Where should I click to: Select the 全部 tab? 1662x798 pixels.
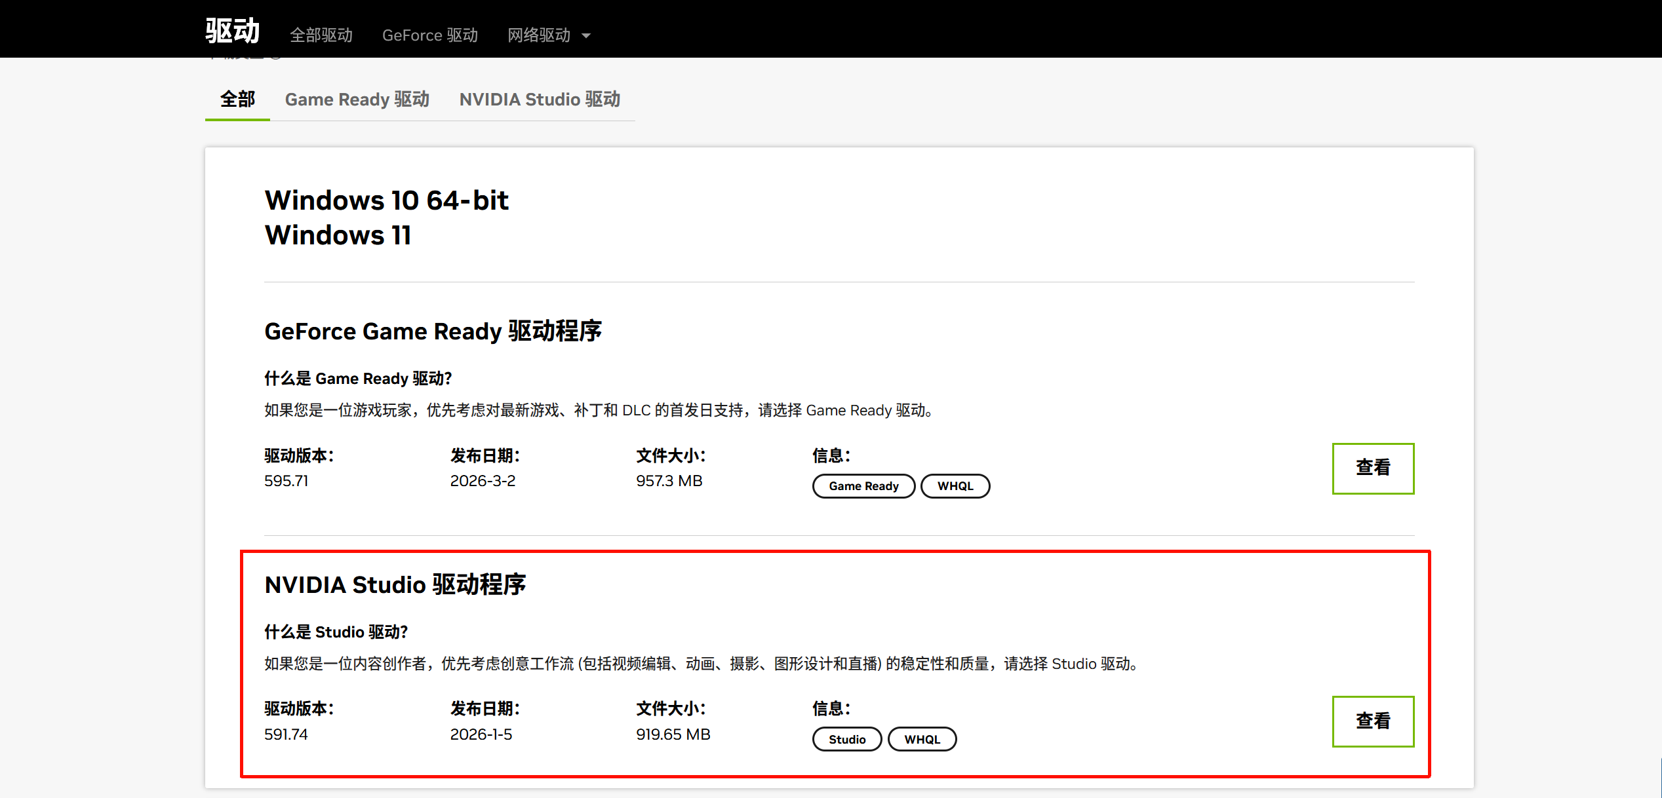[x=237, y=100]
